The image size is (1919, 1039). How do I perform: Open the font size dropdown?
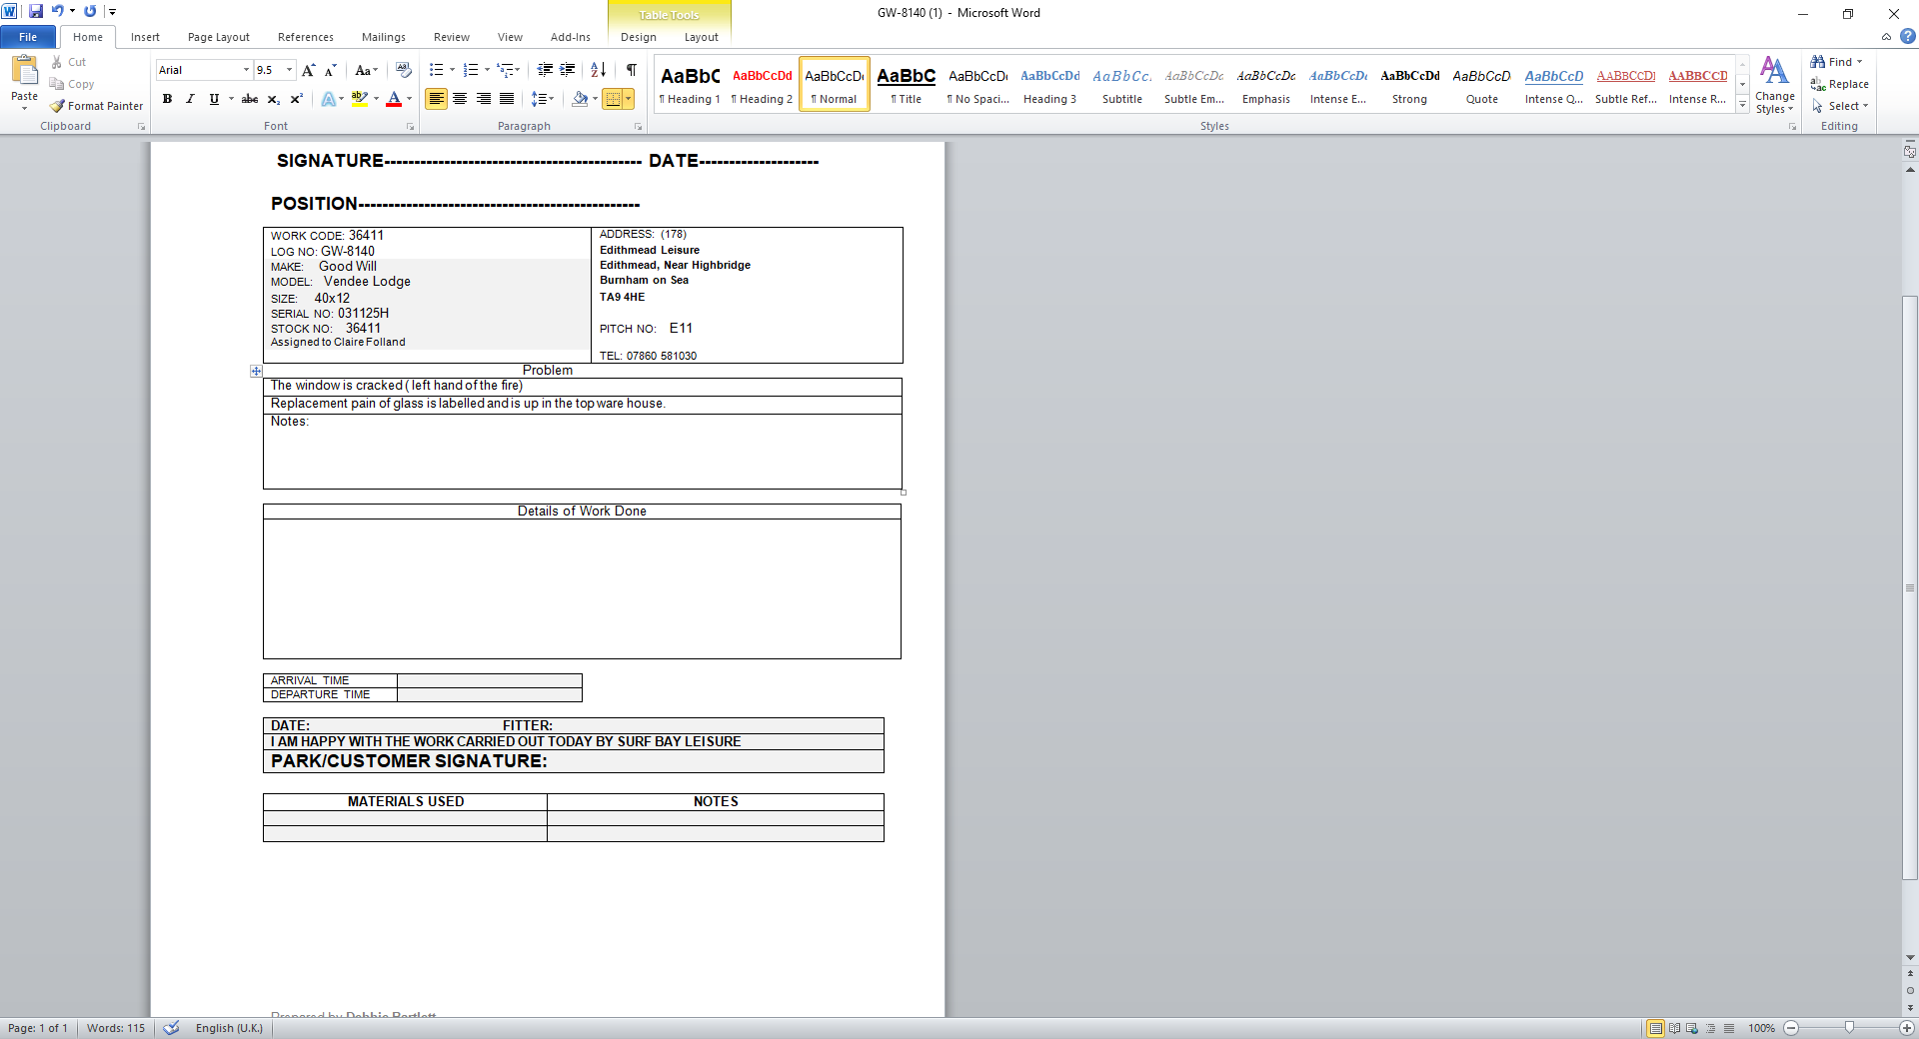290,70
